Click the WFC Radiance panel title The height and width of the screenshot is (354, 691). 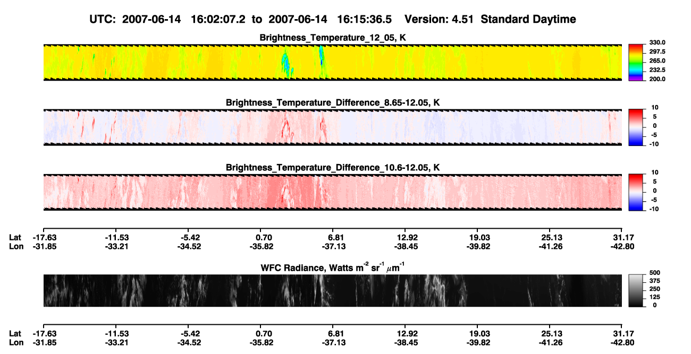pos(333,267)
